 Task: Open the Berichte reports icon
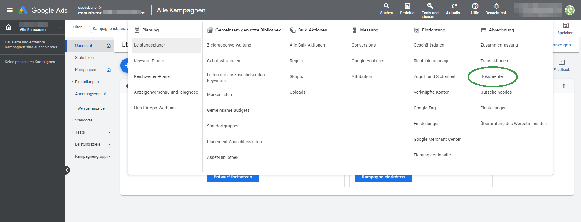407,6
